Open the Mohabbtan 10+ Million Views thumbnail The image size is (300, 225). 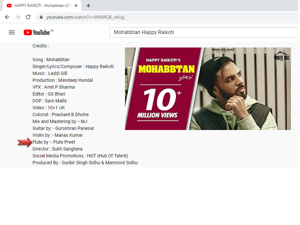[208, 89]
